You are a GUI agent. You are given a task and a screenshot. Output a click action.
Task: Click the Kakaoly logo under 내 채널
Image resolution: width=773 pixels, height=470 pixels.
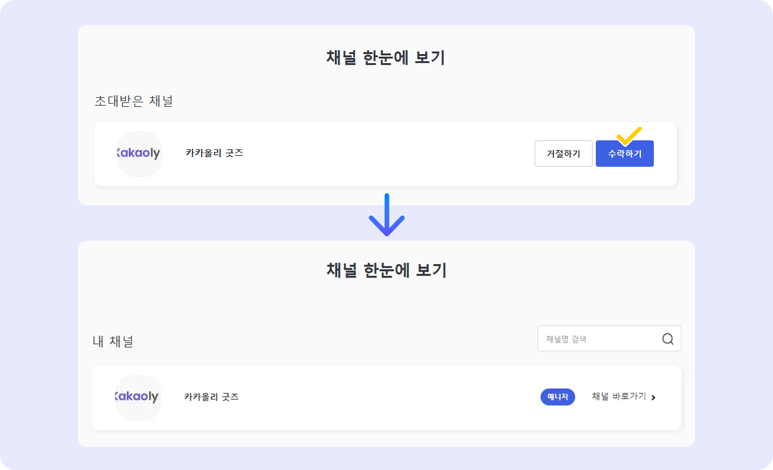(137, 397)
